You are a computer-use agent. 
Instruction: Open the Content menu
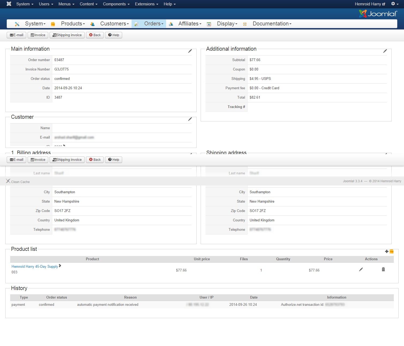pyautogui.click(x=89, y=4)
